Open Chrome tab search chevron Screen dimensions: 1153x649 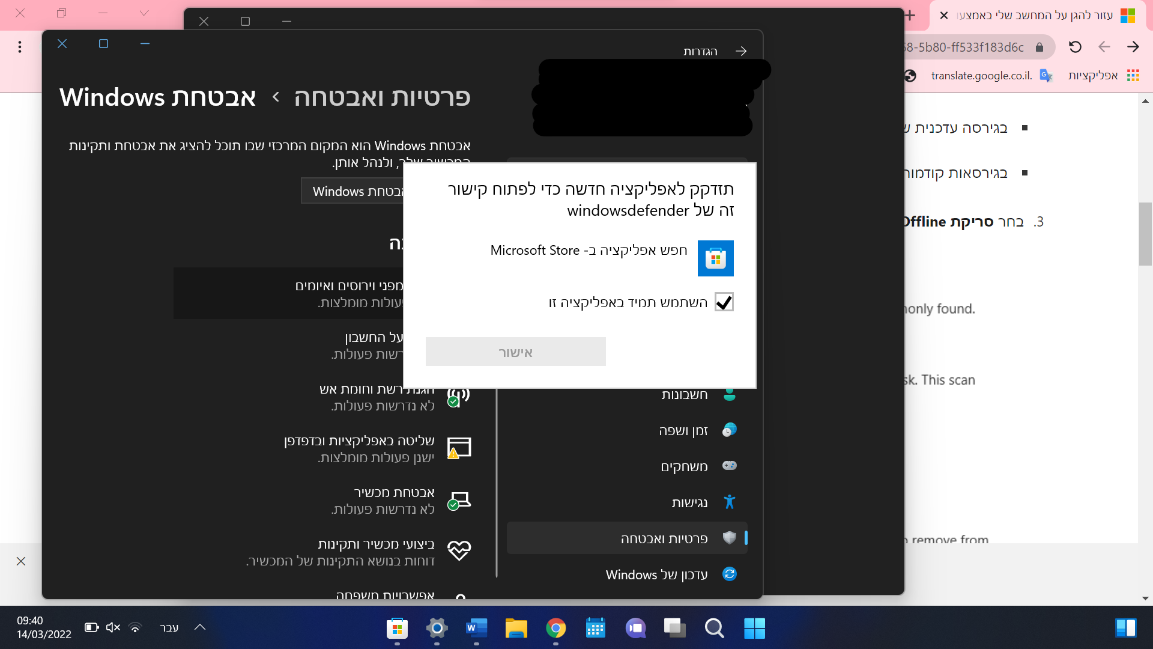[x=144, y=13]
